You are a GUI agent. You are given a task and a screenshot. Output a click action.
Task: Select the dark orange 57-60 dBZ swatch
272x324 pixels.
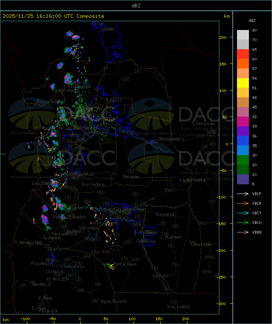point(243,63)
